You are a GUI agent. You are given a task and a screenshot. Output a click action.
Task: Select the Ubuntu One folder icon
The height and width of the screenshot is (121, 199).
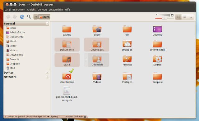[67, 76]
